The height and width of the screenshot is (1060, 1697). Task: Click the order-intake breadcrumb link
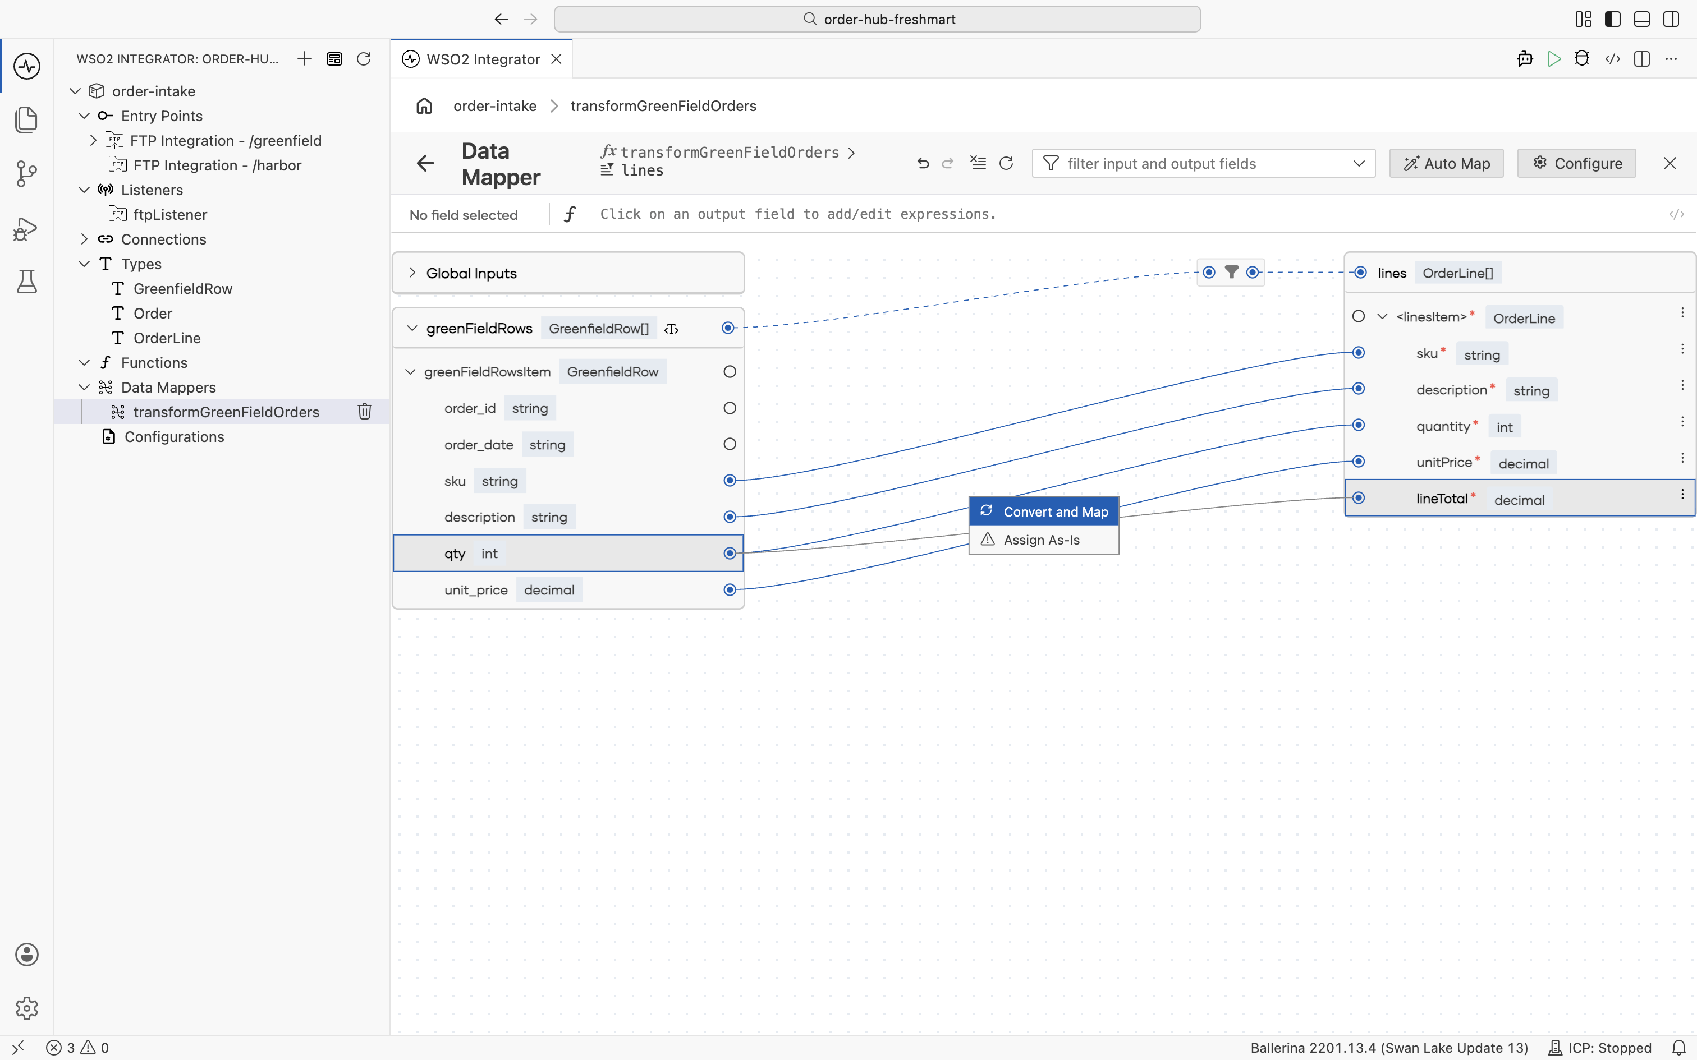(x=494, y=106)
